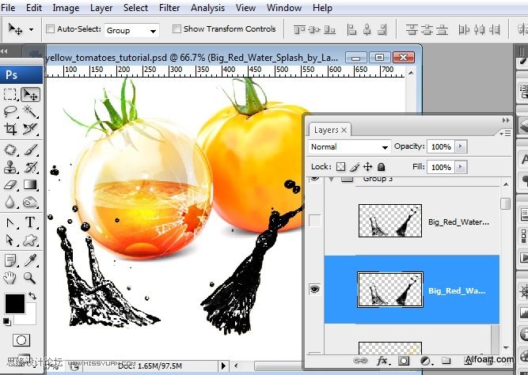Open the Normal blend mode dropdown
The width and height of the screenshot is (528, 375).
(350, 147)
